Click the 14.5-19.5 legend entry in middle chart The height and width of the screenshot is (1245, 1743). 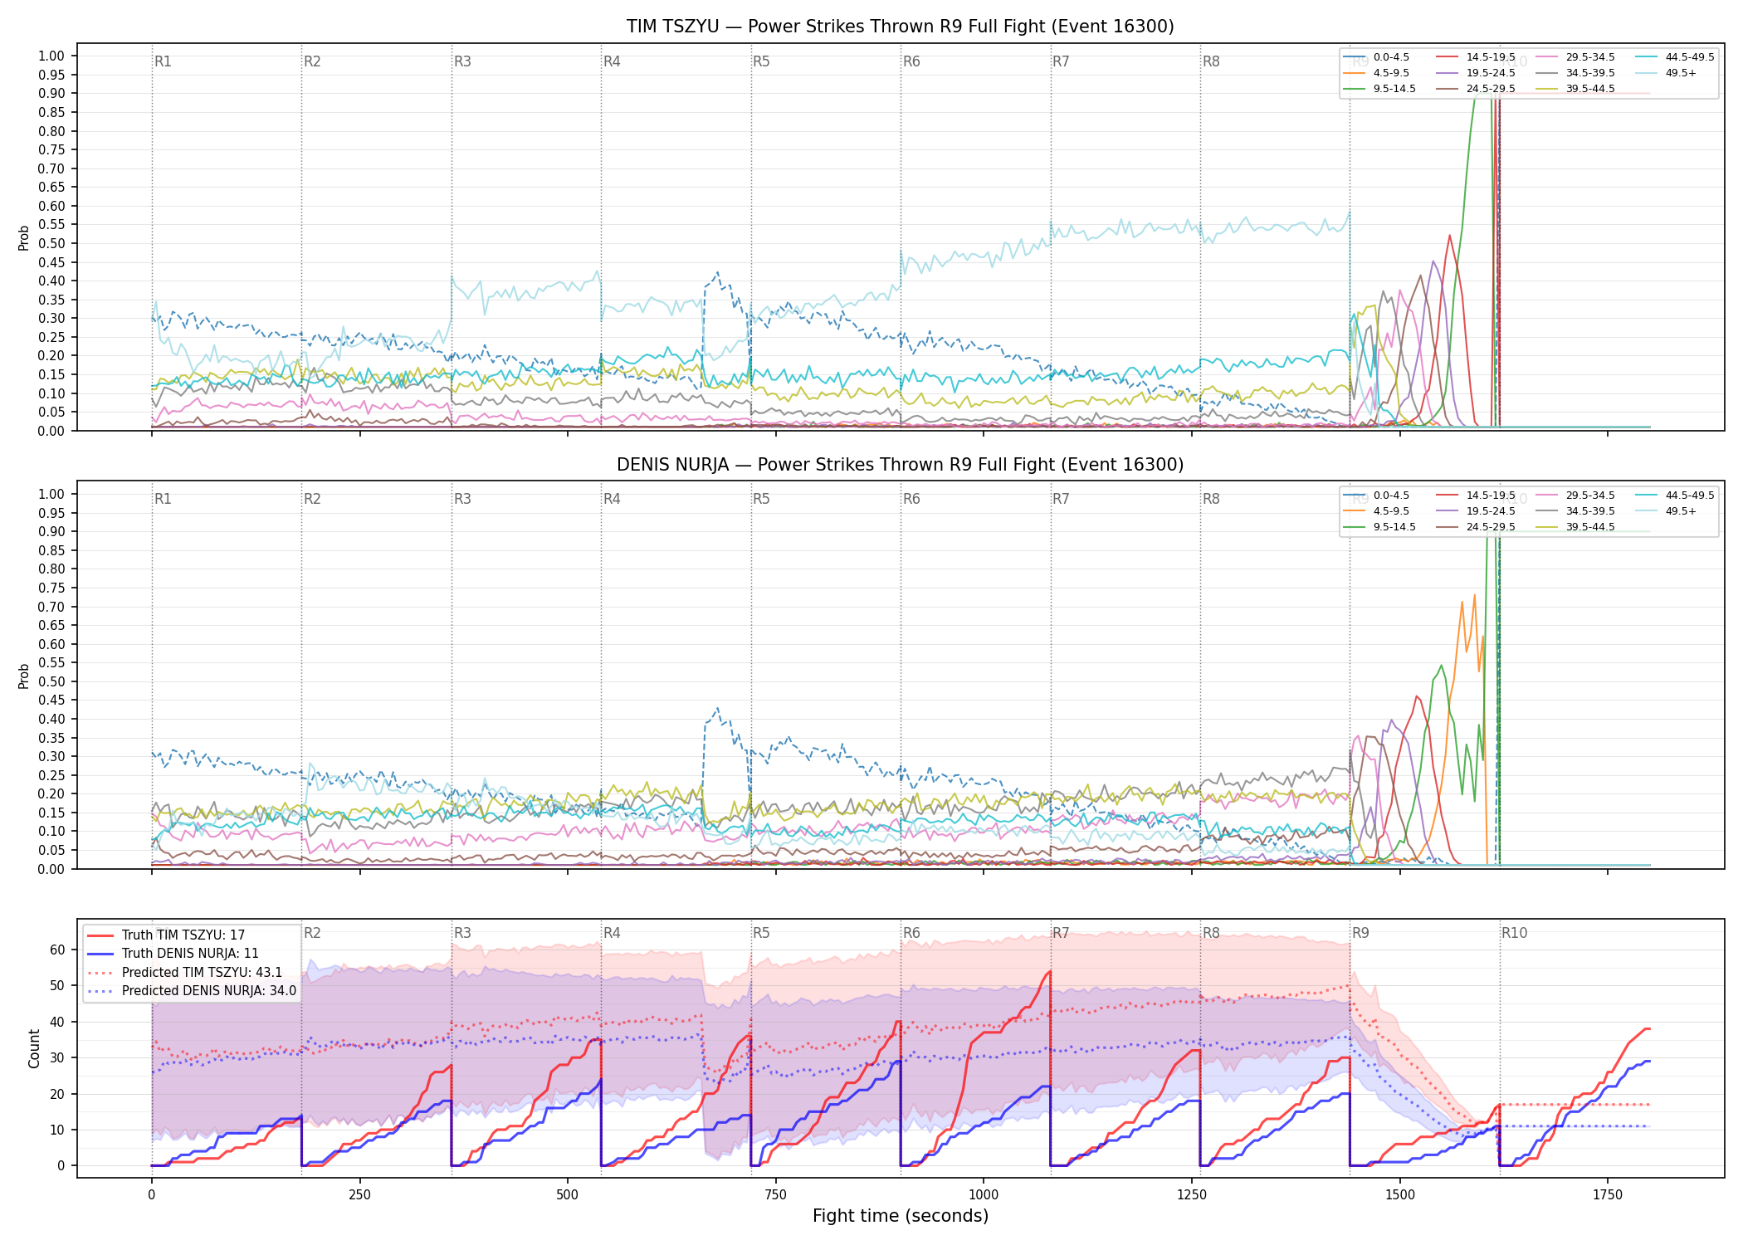(1476, 496)
